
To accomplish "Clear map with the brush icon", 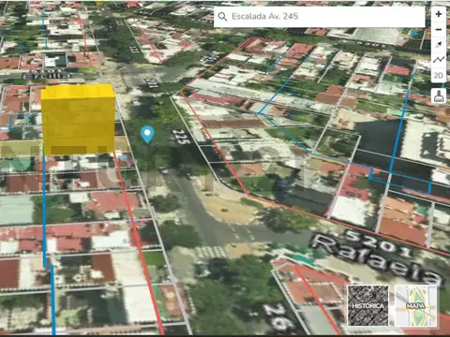I will pyautogui.click(x=439, y=95).
